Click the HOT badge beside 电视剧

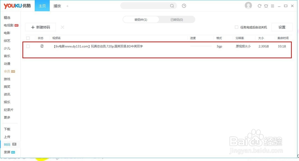click(x=16, y=25)
